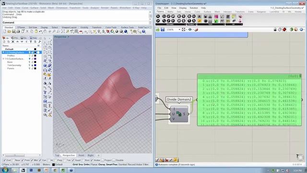The width and height of the screenshot is (307, 173).
Task: Click the delete X icon in Layers panel
Action: (x=13, y=42)
